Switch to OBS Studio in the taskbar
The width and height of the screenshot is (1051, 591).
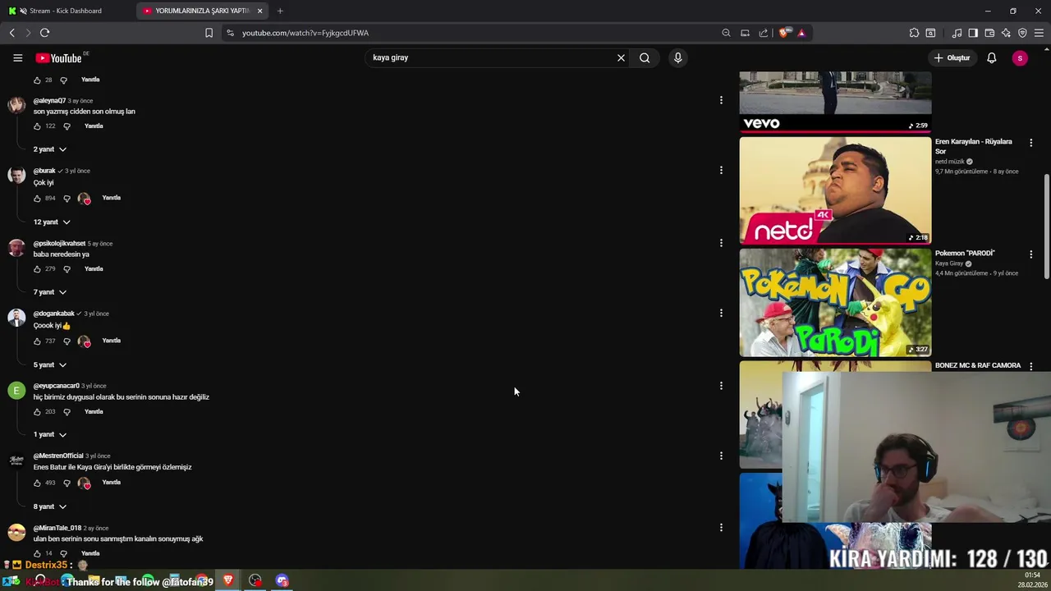[255, 581]
